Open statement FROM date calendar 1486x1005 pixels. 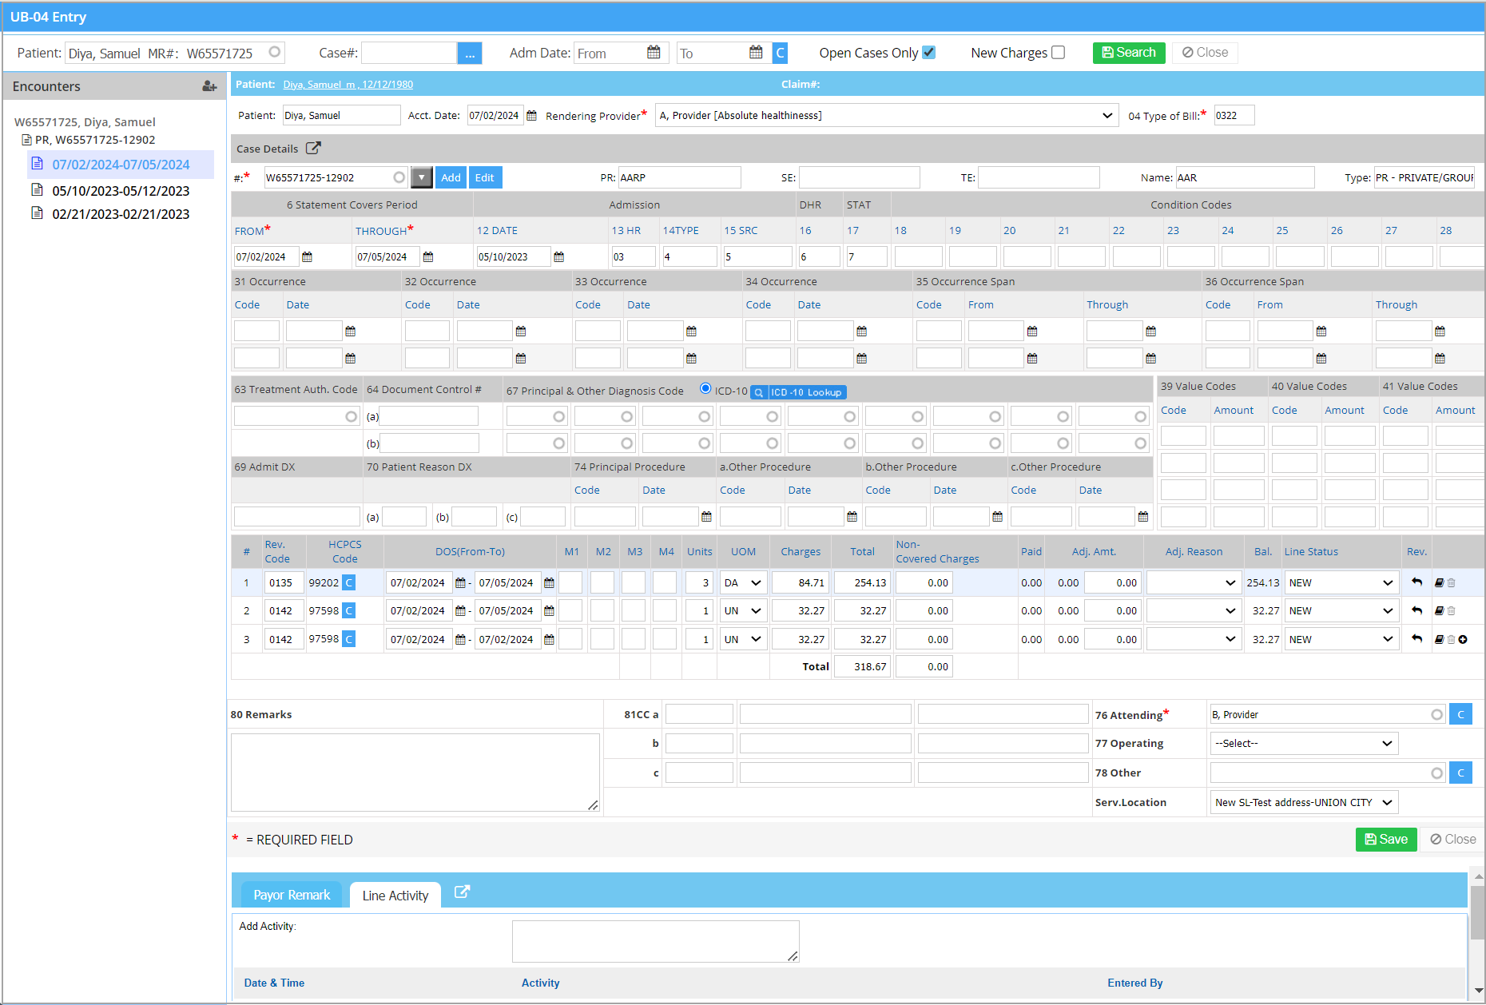308,257
